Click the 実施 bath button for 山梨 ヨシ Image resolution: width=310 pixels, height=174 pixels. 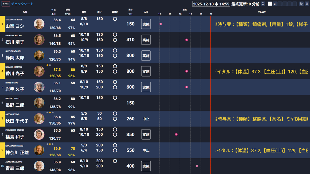146,24
